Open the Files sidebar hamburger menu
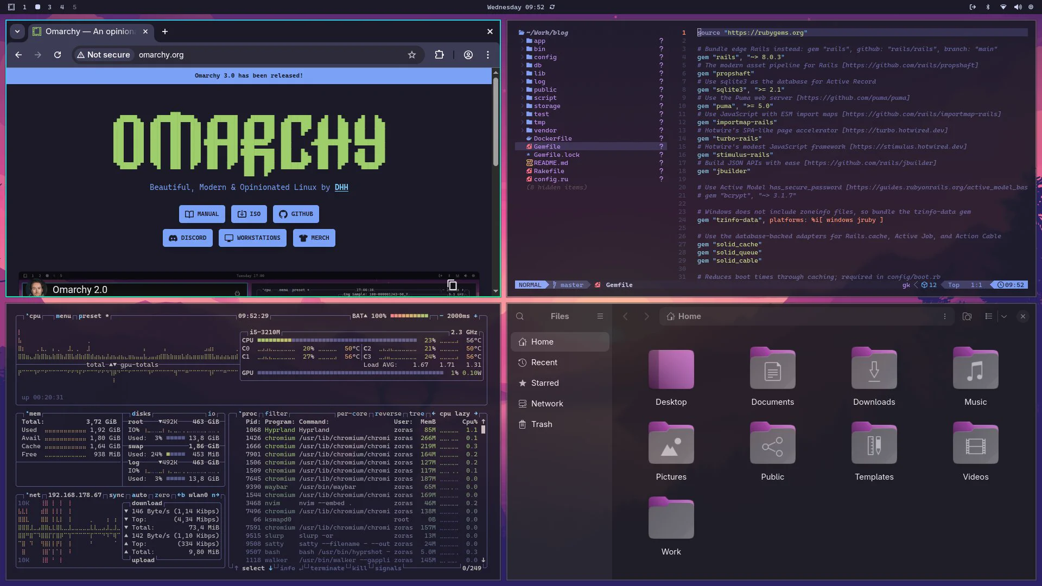1042x586 pixels. point(600,316)
